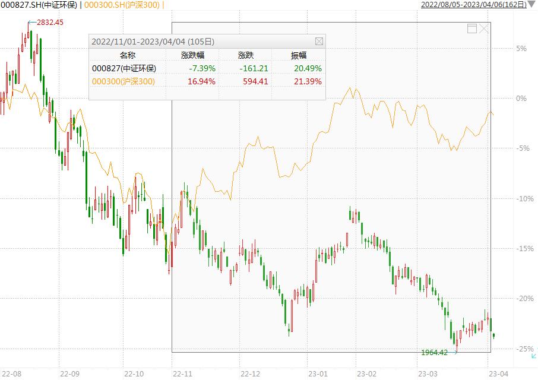Click the popup title date 2022/11/01-2023/04/04
Image resolution: width=538 pixels, height=380 pixels.
(x=152, y=42)
